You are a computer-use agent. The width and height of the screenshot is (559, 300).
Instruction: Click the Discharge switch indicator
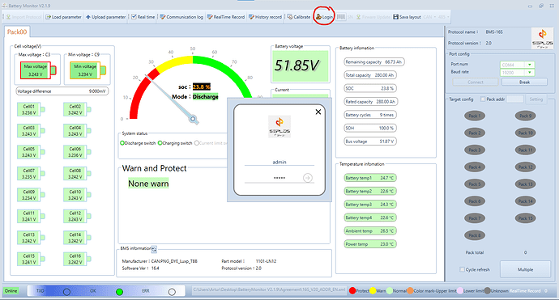point(122,143)
